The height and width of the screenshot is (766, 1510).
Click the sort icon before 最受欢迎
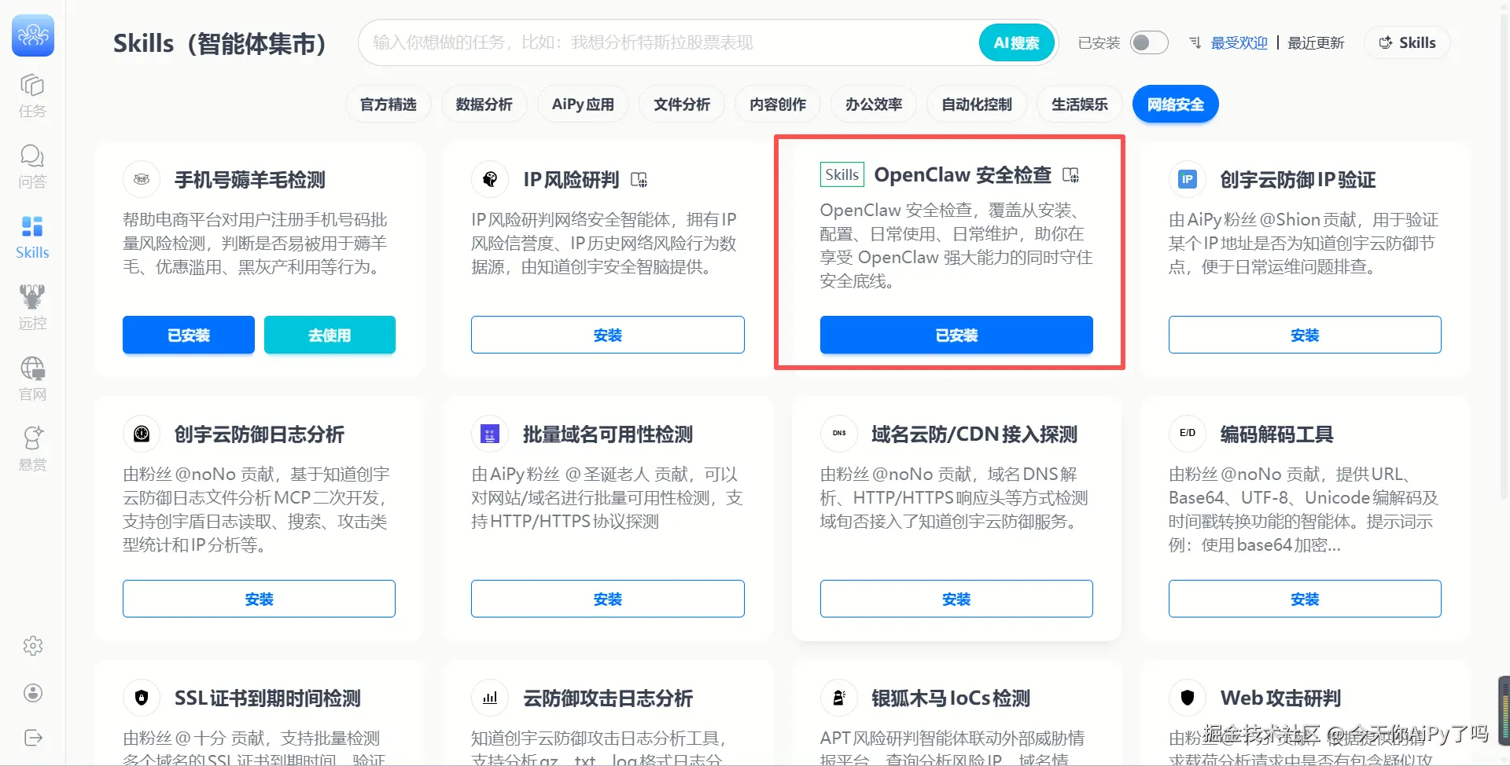point(1195,42)
